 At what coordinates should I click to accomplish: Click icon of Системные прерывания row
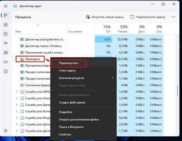22,85
